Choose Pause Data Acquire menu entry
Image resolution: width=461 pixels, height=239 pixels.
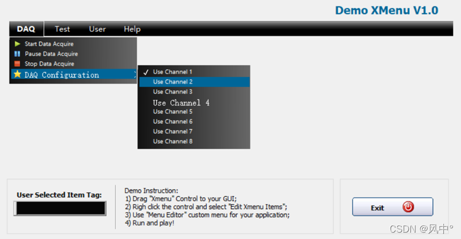tap(74, 54)
